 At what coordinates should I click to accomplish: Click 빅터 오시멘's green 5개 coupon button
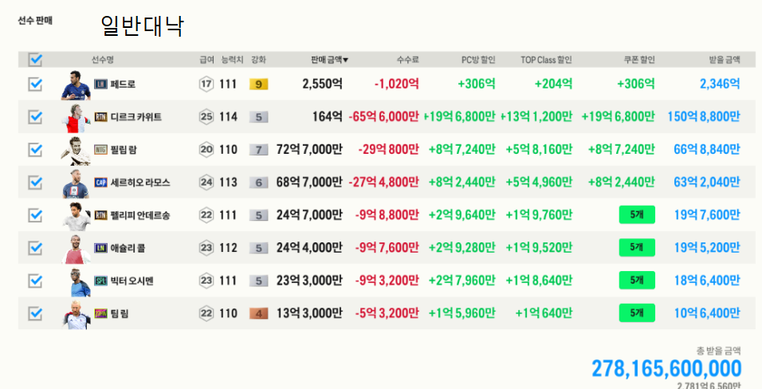coord(636,281)
